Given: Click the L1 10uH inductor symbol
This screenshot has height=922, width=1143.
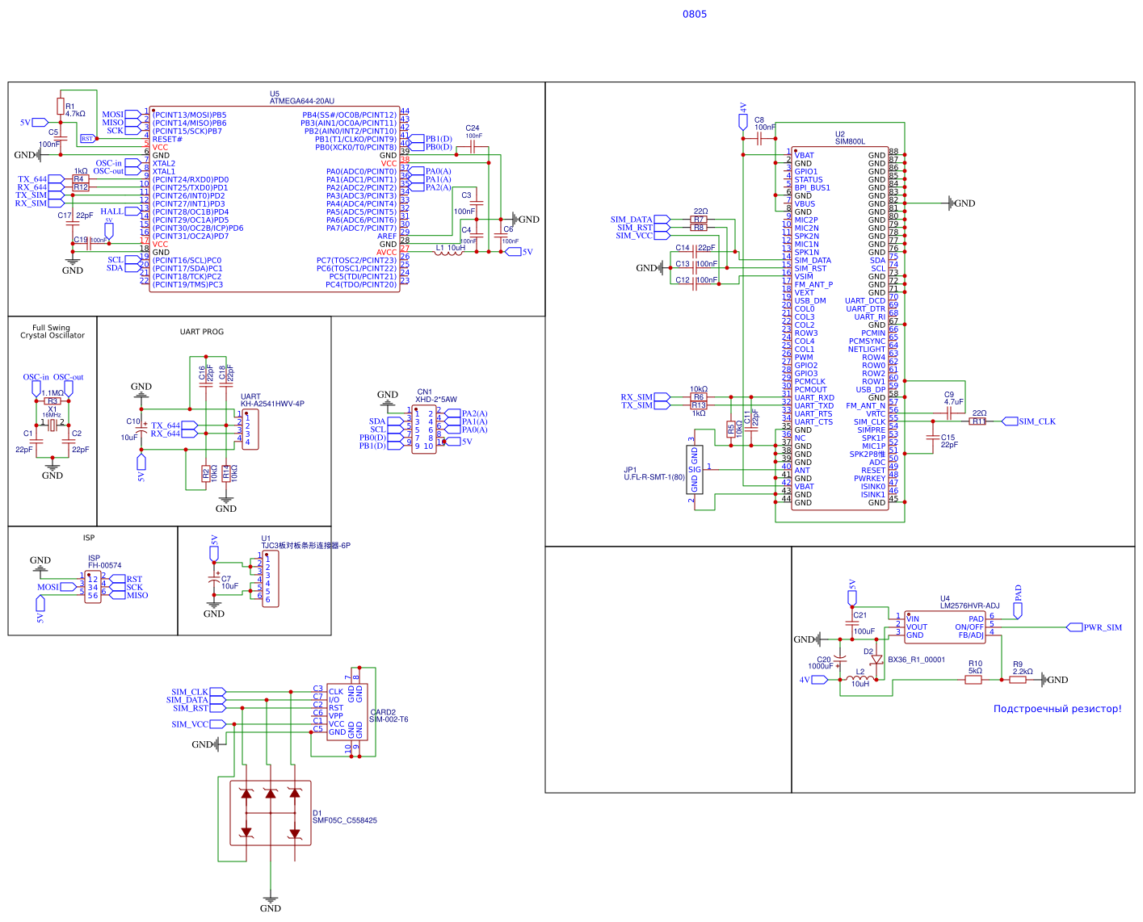Looking at the screenshot, I should (x=448, y=253).
